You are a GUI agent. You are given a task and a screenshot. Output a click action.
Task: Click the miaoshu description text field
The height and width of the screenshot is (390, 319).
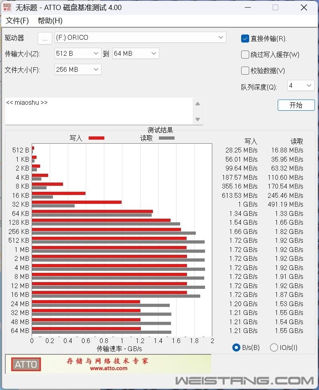98,111
